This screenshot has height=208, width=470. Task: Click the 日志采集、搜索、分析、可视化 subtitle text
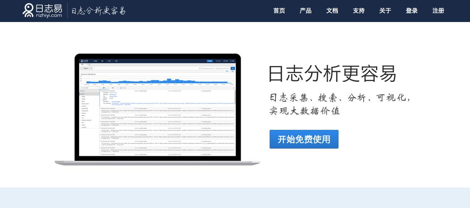(340, 98)
